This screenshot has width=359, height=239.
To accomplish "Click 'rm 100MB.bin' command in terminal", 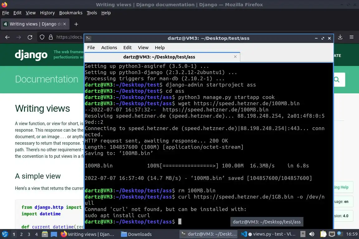I will click(x=197, y=190).
